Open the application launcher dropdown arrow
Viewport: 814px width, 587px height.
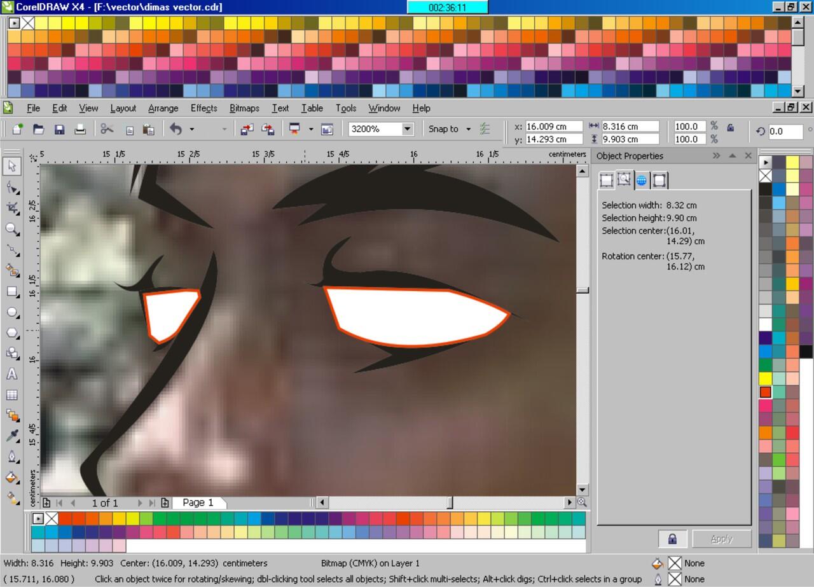point(310,129)
